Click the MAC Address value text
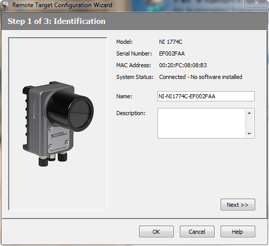Image resolution: width=269 pixels, height=246 pixels. (183, 65)
